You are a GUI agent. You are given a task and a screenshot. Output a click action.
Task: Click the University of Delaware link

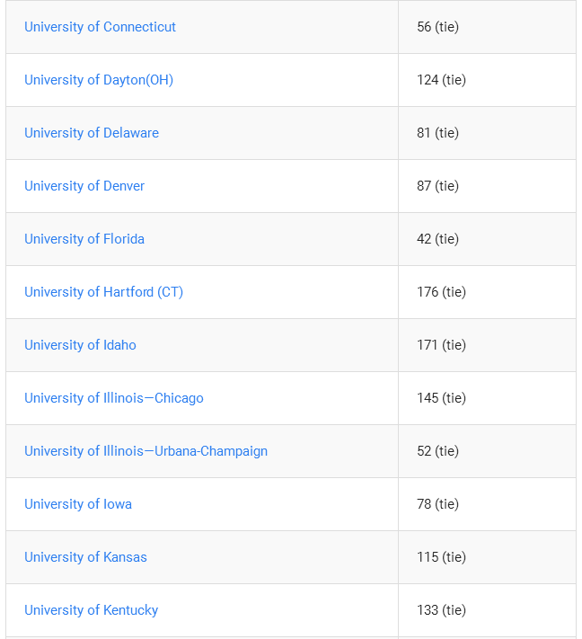coord(92,133)
